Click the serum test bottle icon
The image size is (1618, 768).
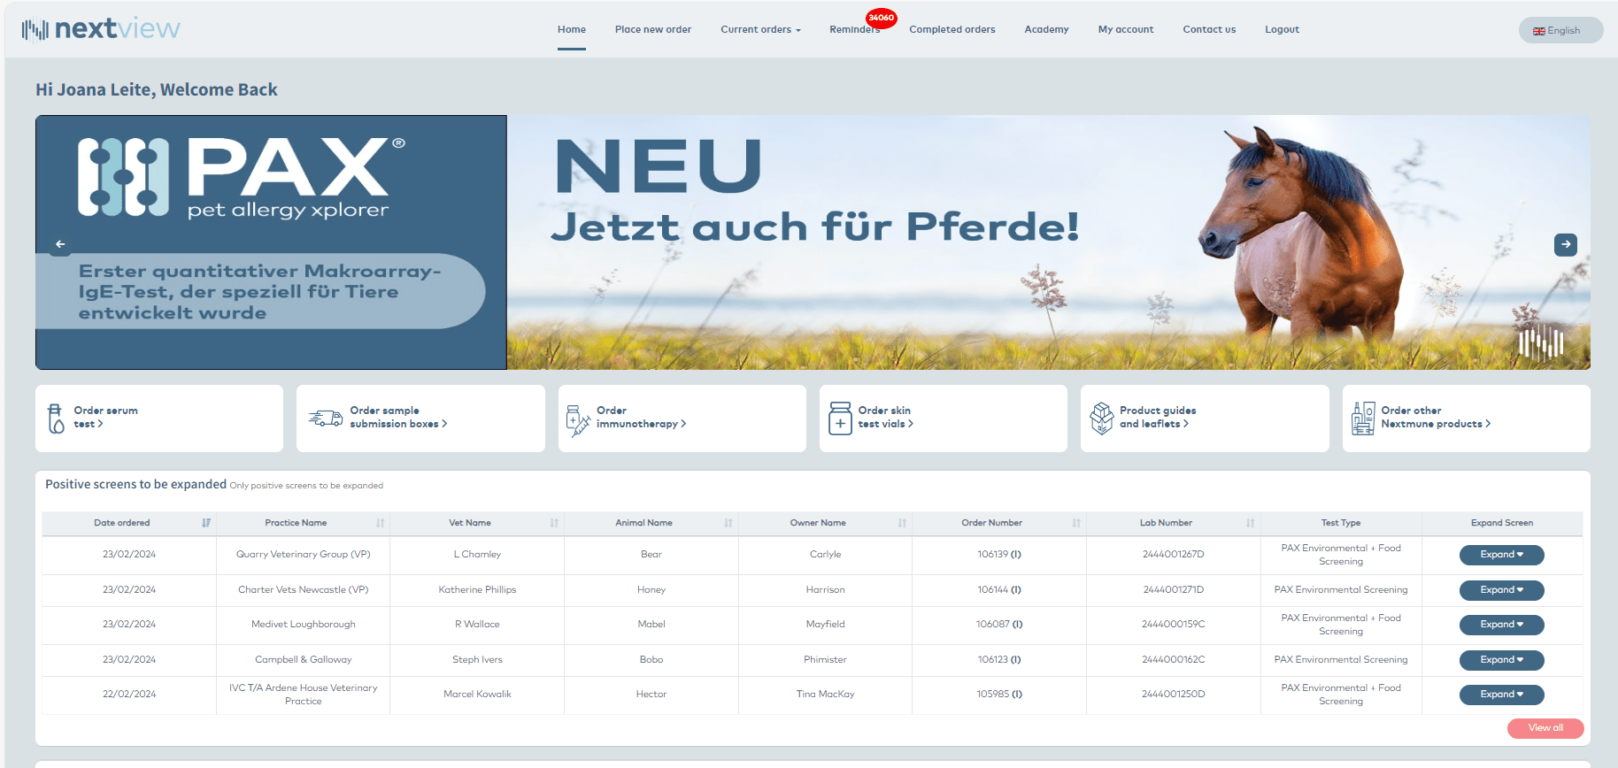56,419
